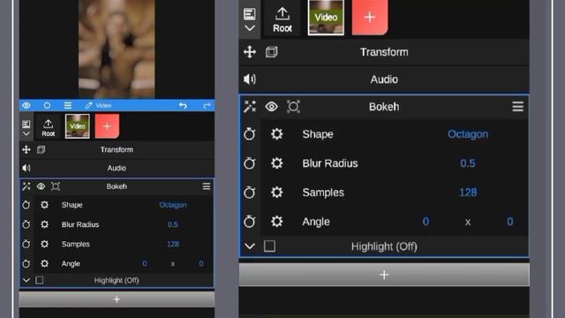Edit Samples value 128 in left panel
The image size is (565, 318).
(173, 244)
